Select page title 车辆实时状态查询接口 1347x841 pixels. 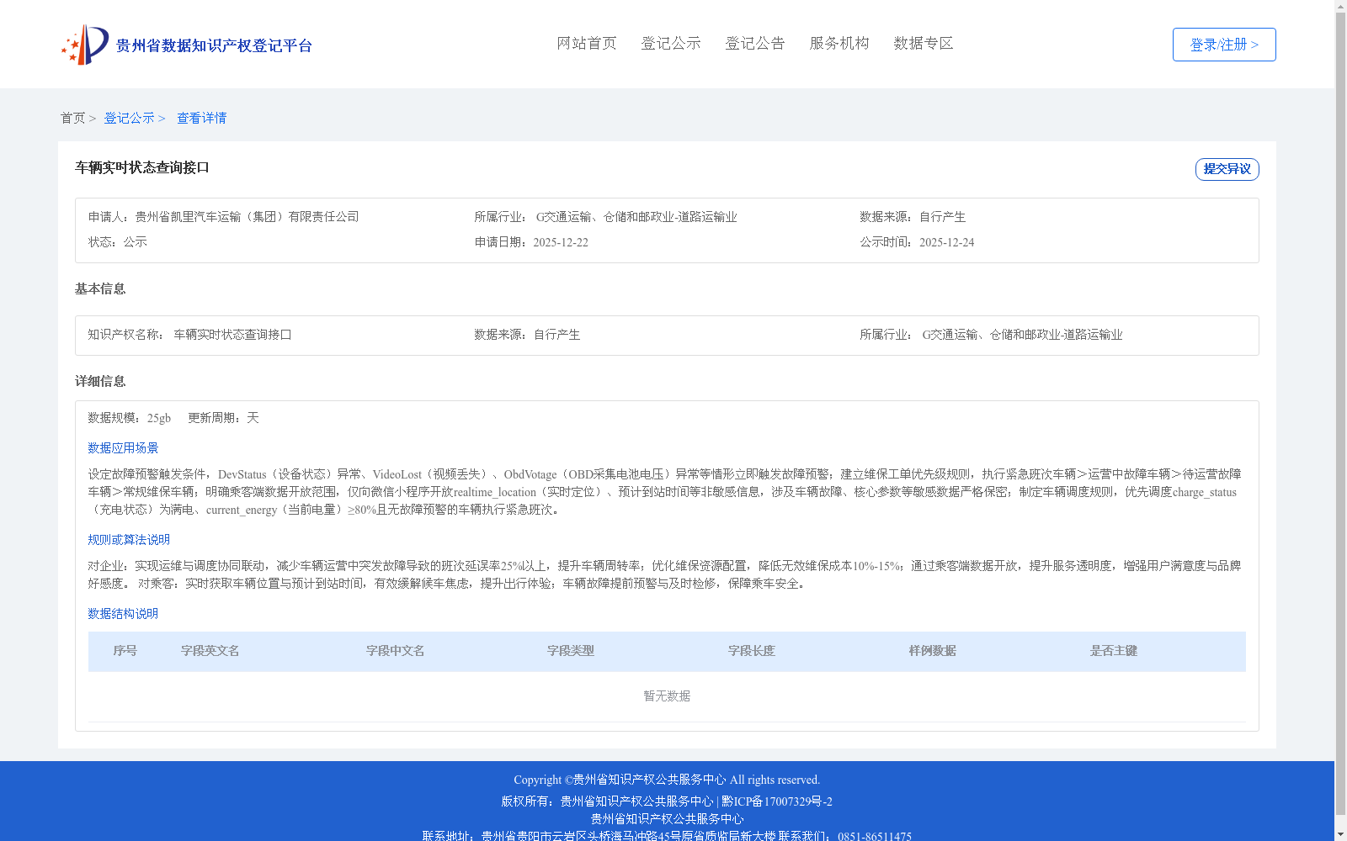[142, 167]
